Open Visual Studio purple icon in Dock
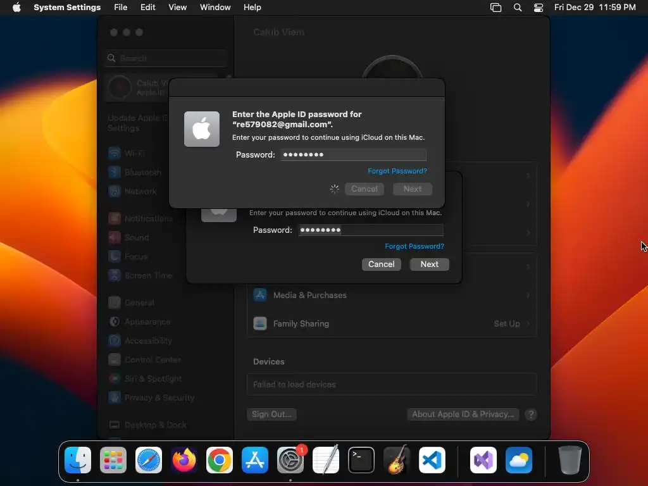 click(x=483, y=460)
